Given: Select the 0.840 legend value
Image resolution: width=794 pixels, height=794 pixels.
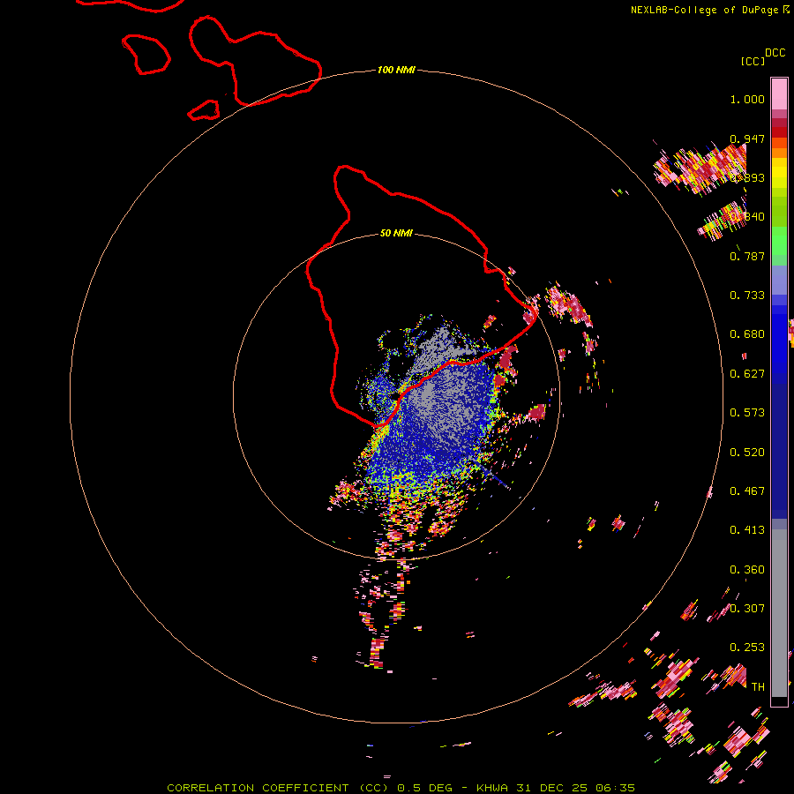Looking at the screenshot, I should pos(747,217).
